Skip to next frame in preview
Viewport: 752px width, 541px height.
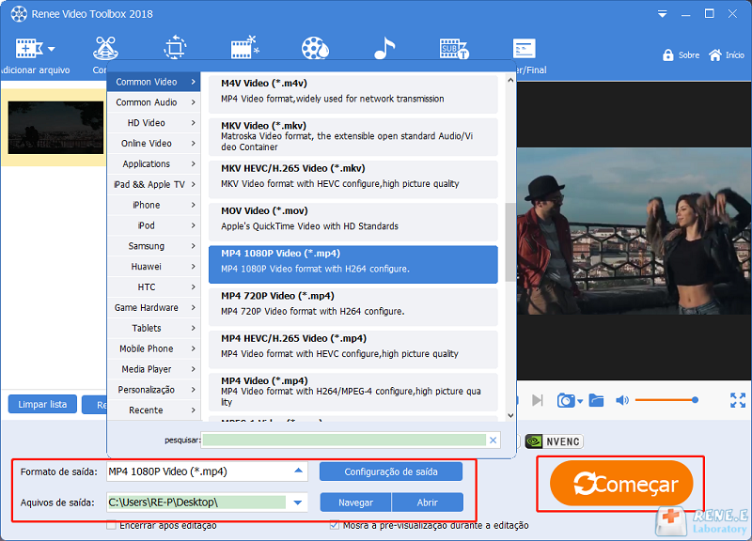click(x=537, y=400)
